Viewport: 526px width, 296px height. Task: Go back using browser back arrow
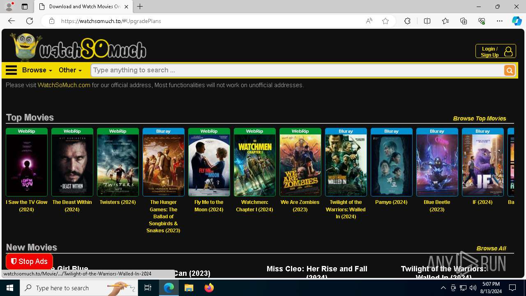[12, 21]
